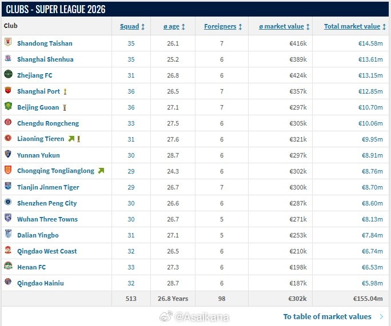Click Chengdu Rongcheng squad size 33

(x=131, y=123)
